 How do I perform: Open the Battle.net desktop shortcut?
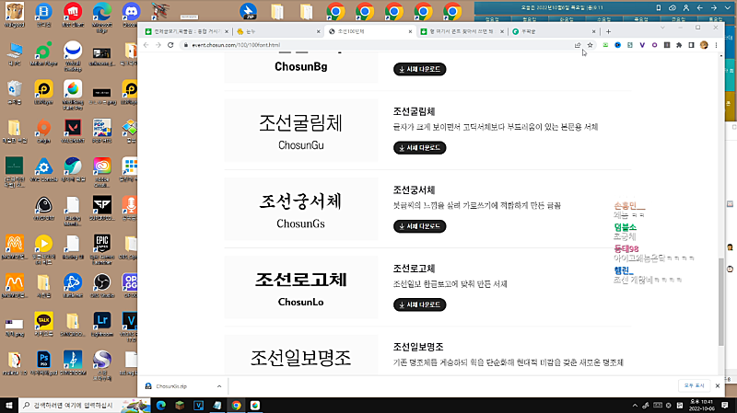tap(73, 285)
